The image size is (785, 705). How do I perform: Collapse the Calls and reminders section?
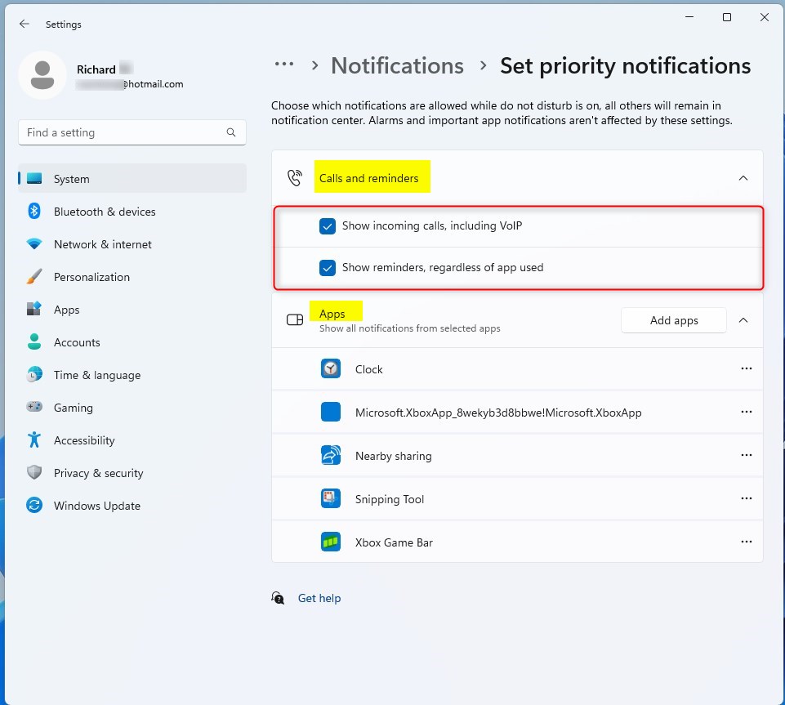pos(743,178)
